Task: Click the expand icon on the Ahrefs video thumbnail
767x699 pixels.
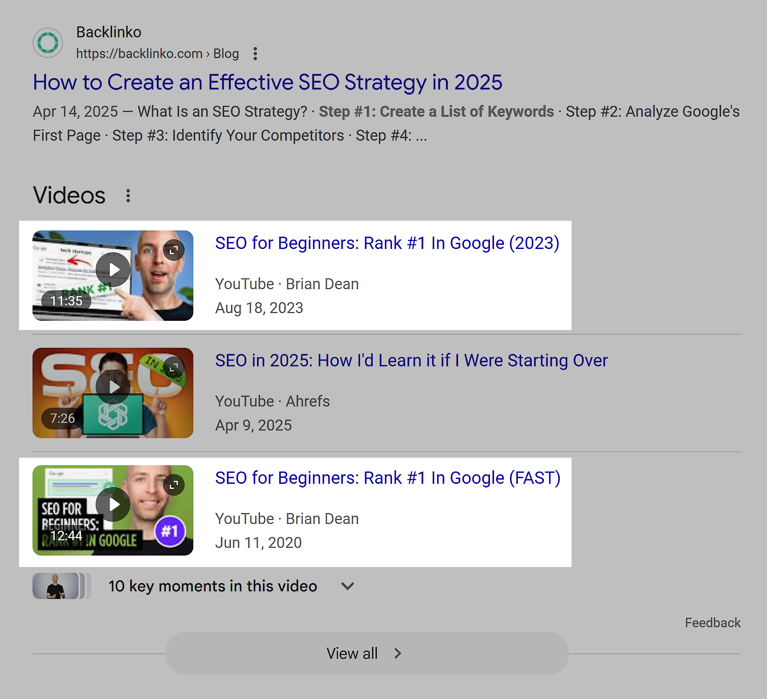Action: coord(174,367)
